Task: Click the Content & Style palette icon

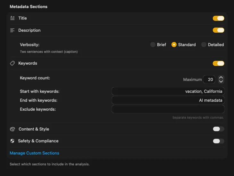Action: coord(13,129)
